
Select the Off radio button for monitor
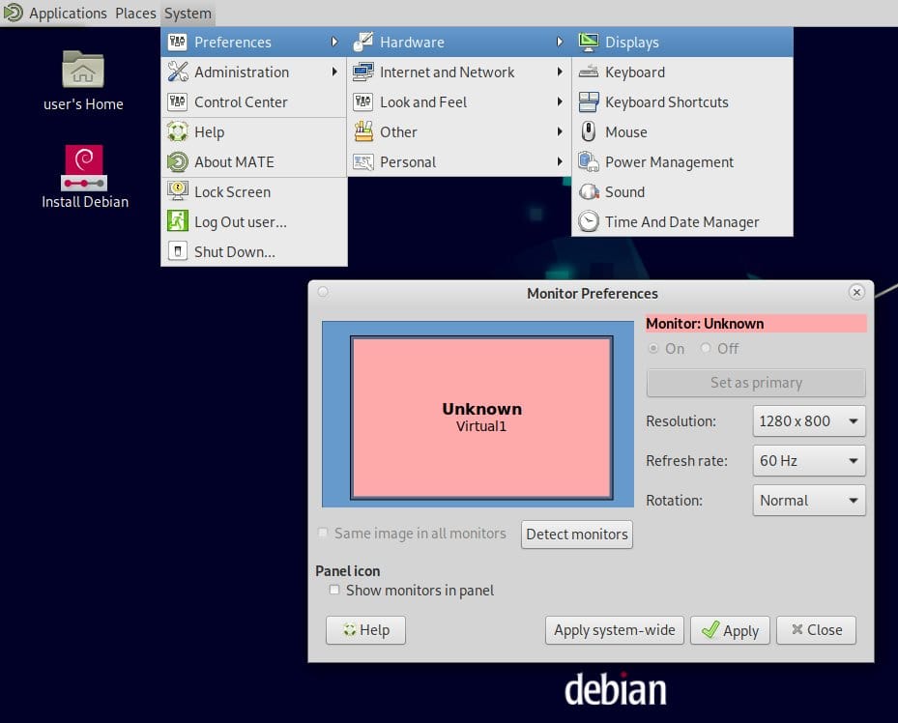coord(707,349)
